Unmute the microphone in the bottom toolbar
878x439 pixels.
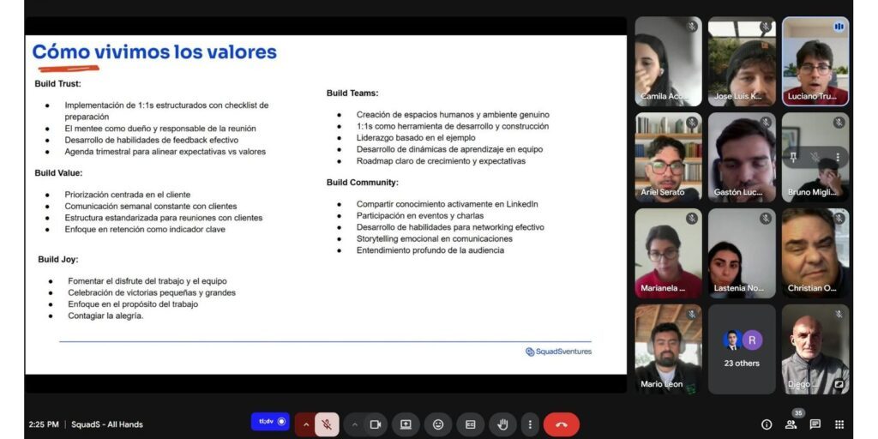tap(327, 424)
